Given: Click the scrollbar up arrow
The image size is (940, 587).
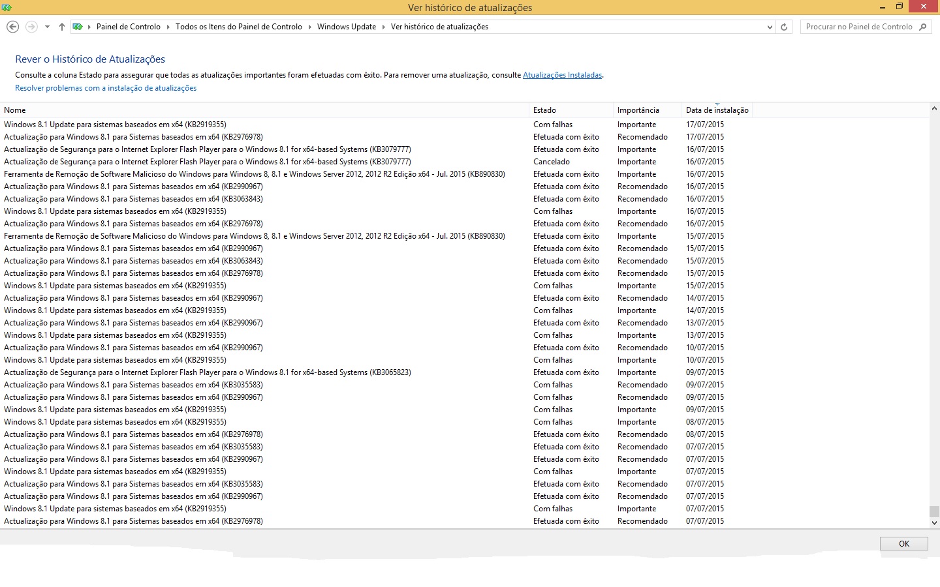Looking at the screenshot, I should [x=934, y=109].
